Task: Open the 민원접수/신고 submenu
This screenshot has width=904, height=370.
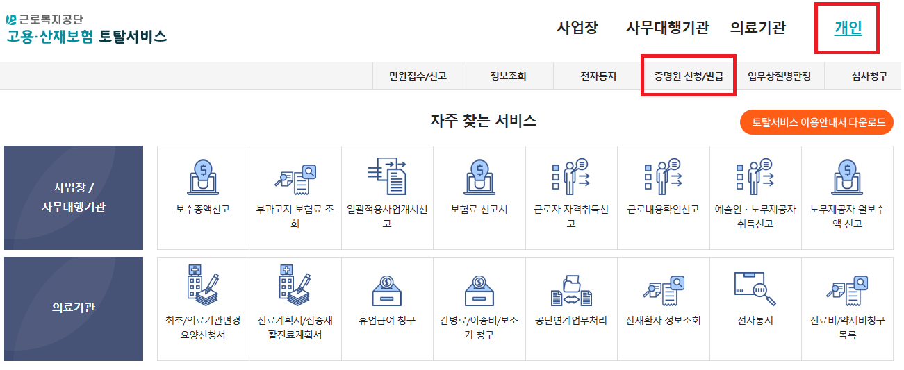Action: click(418, 76)
